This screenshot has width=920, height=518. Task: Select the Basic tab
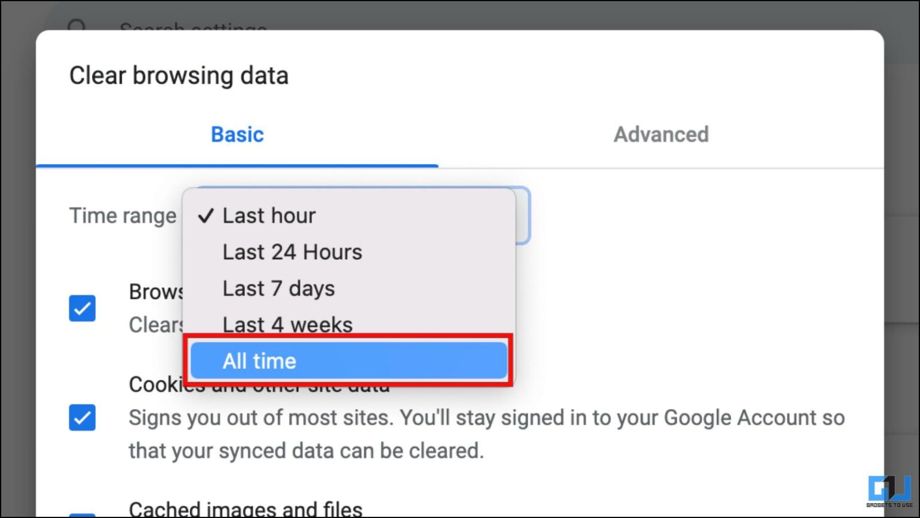click(237, 135)
